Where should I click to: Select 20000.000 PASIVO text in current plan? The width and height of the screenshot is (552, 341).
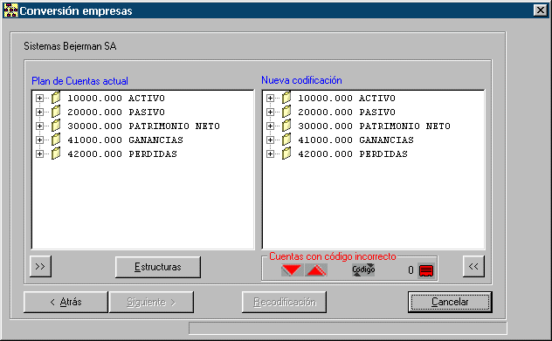point(116,113)
